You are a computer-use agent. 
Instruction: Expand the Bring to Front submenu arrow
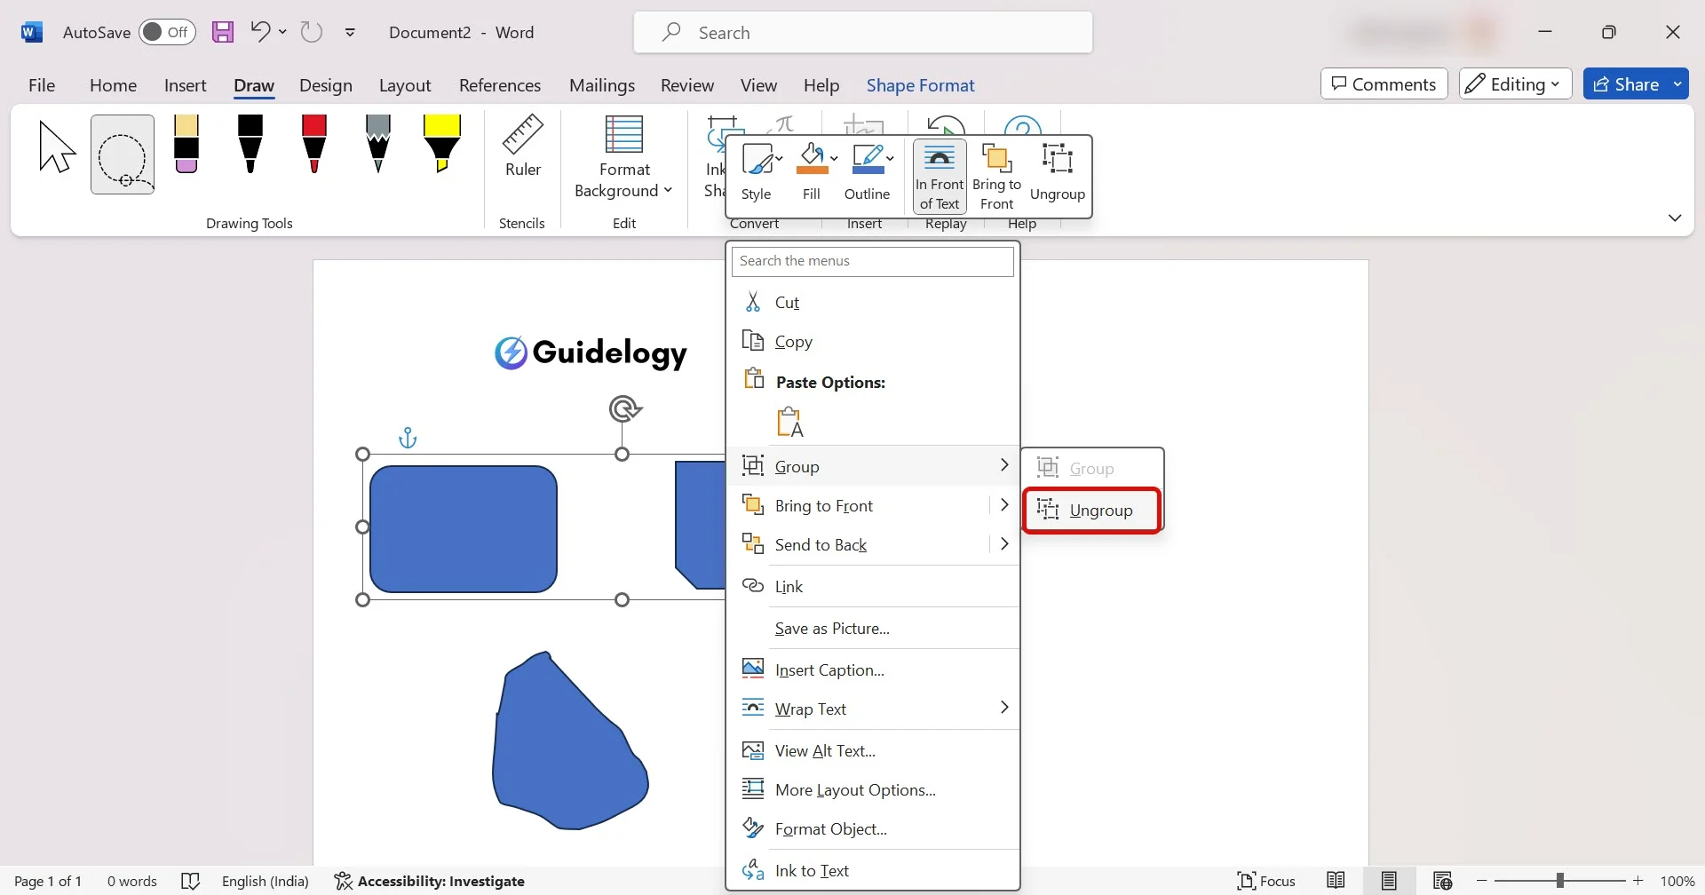pos(1004,505)
